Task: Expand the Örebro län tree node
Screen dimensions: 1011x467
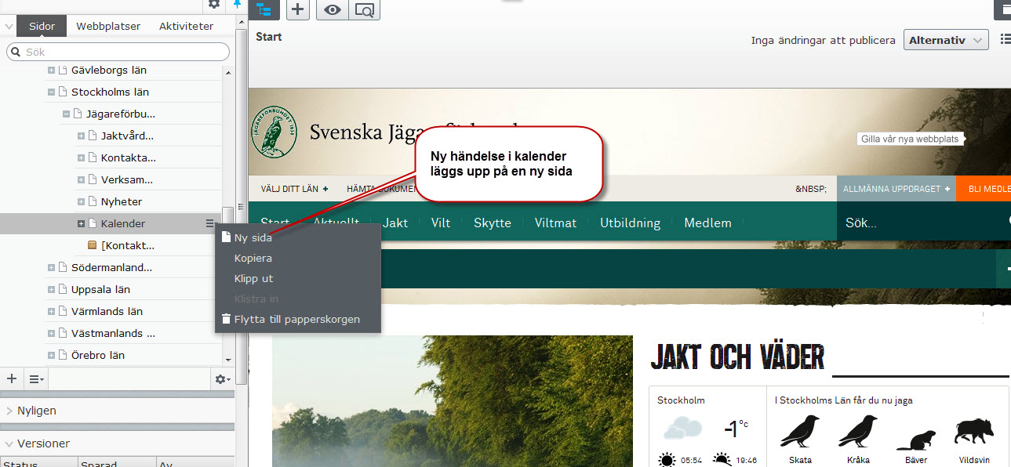Action: (x=52, y=355)
